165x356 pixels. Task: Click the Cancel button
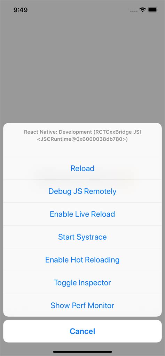click(x=82, y=331)
